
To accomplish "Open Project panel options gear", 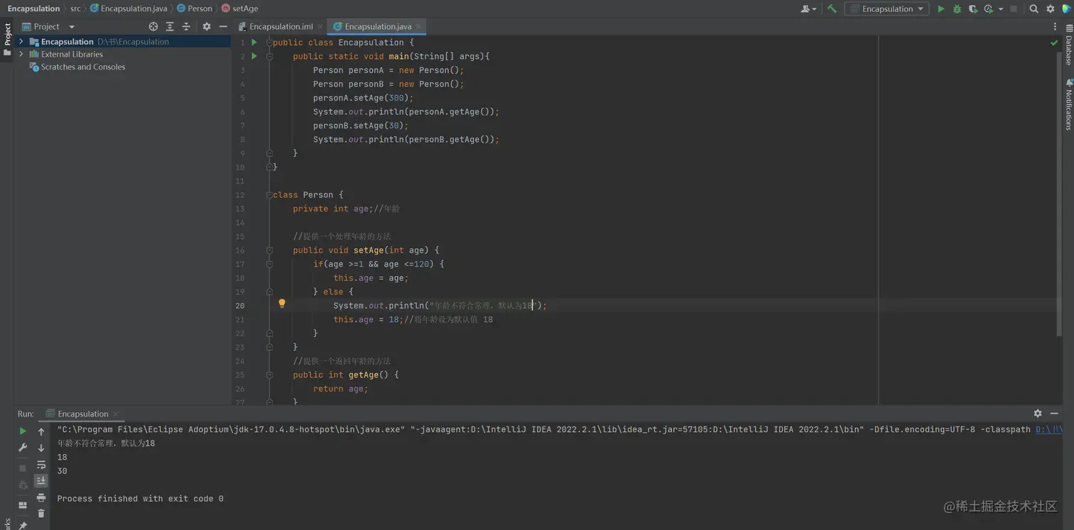I will pyautogui.click(x=207, y=26).
